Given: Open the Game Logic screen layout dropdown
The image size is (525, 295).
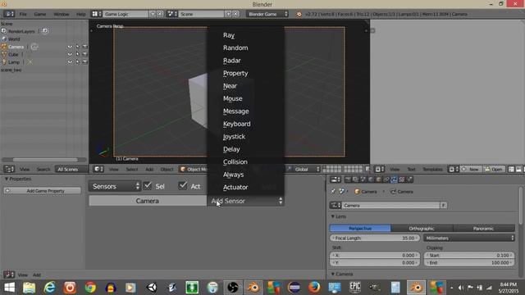Looking at the screenshot, I should (126, 14).
